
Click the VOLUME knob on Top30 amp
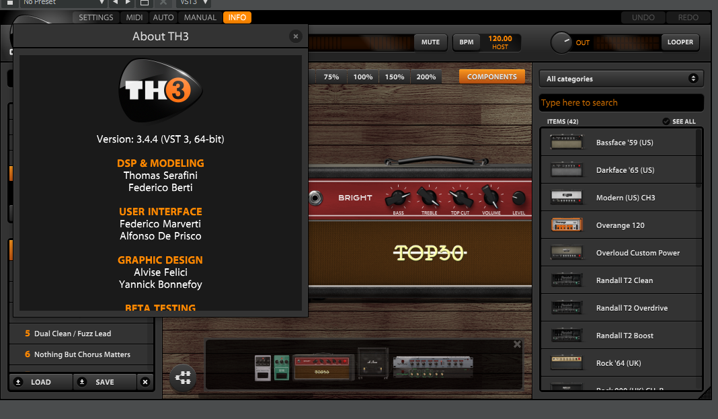[x=490, y=197]
